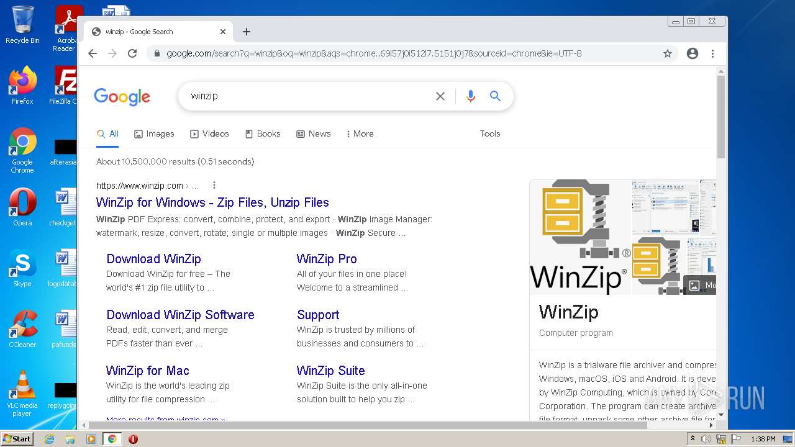Reload the Google search page
Screen dimensions: 795x447
132,53
